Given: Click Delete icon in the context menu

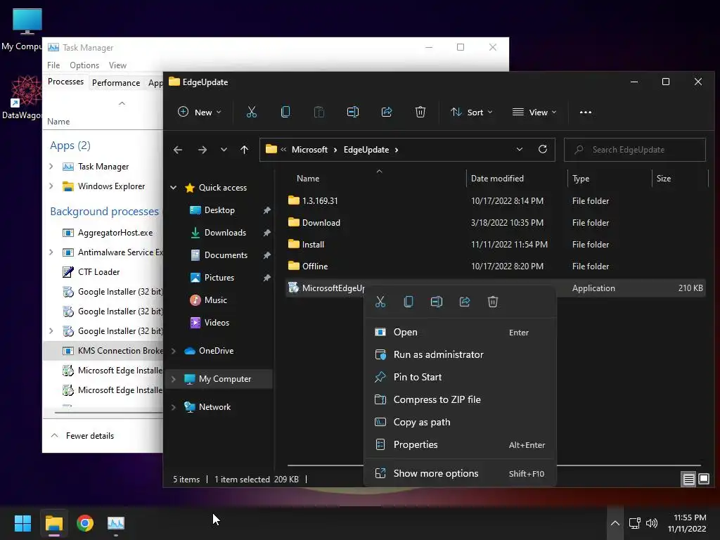Looking at the screenshot, I should click(493, 302).
